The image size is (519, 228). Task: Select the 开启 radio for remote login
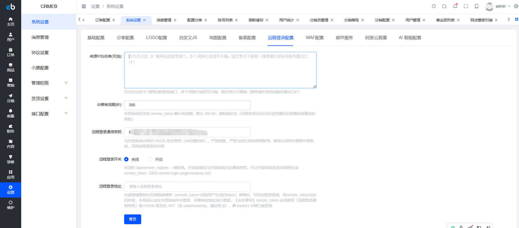(x=150, y=159)
